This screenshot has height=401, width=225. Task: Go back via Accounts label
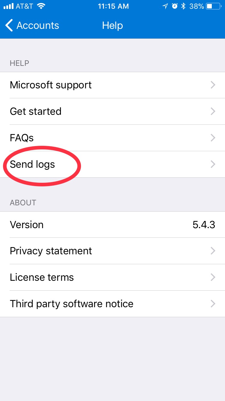38,26
